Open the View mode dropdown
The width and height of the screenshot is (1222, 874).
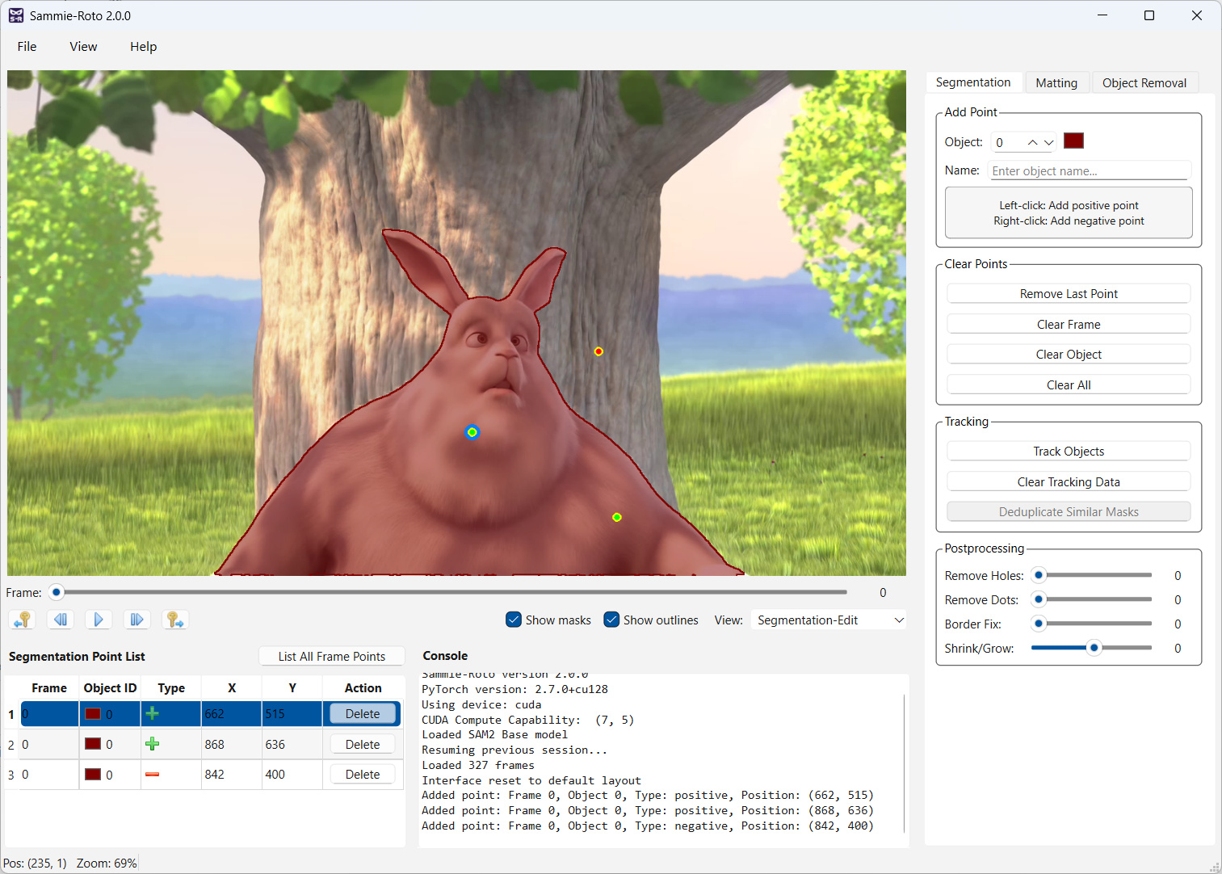point(828,620)
